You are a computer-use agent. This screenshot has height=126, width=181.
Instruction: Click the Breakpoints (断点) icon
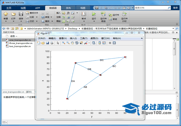(84, 14)
